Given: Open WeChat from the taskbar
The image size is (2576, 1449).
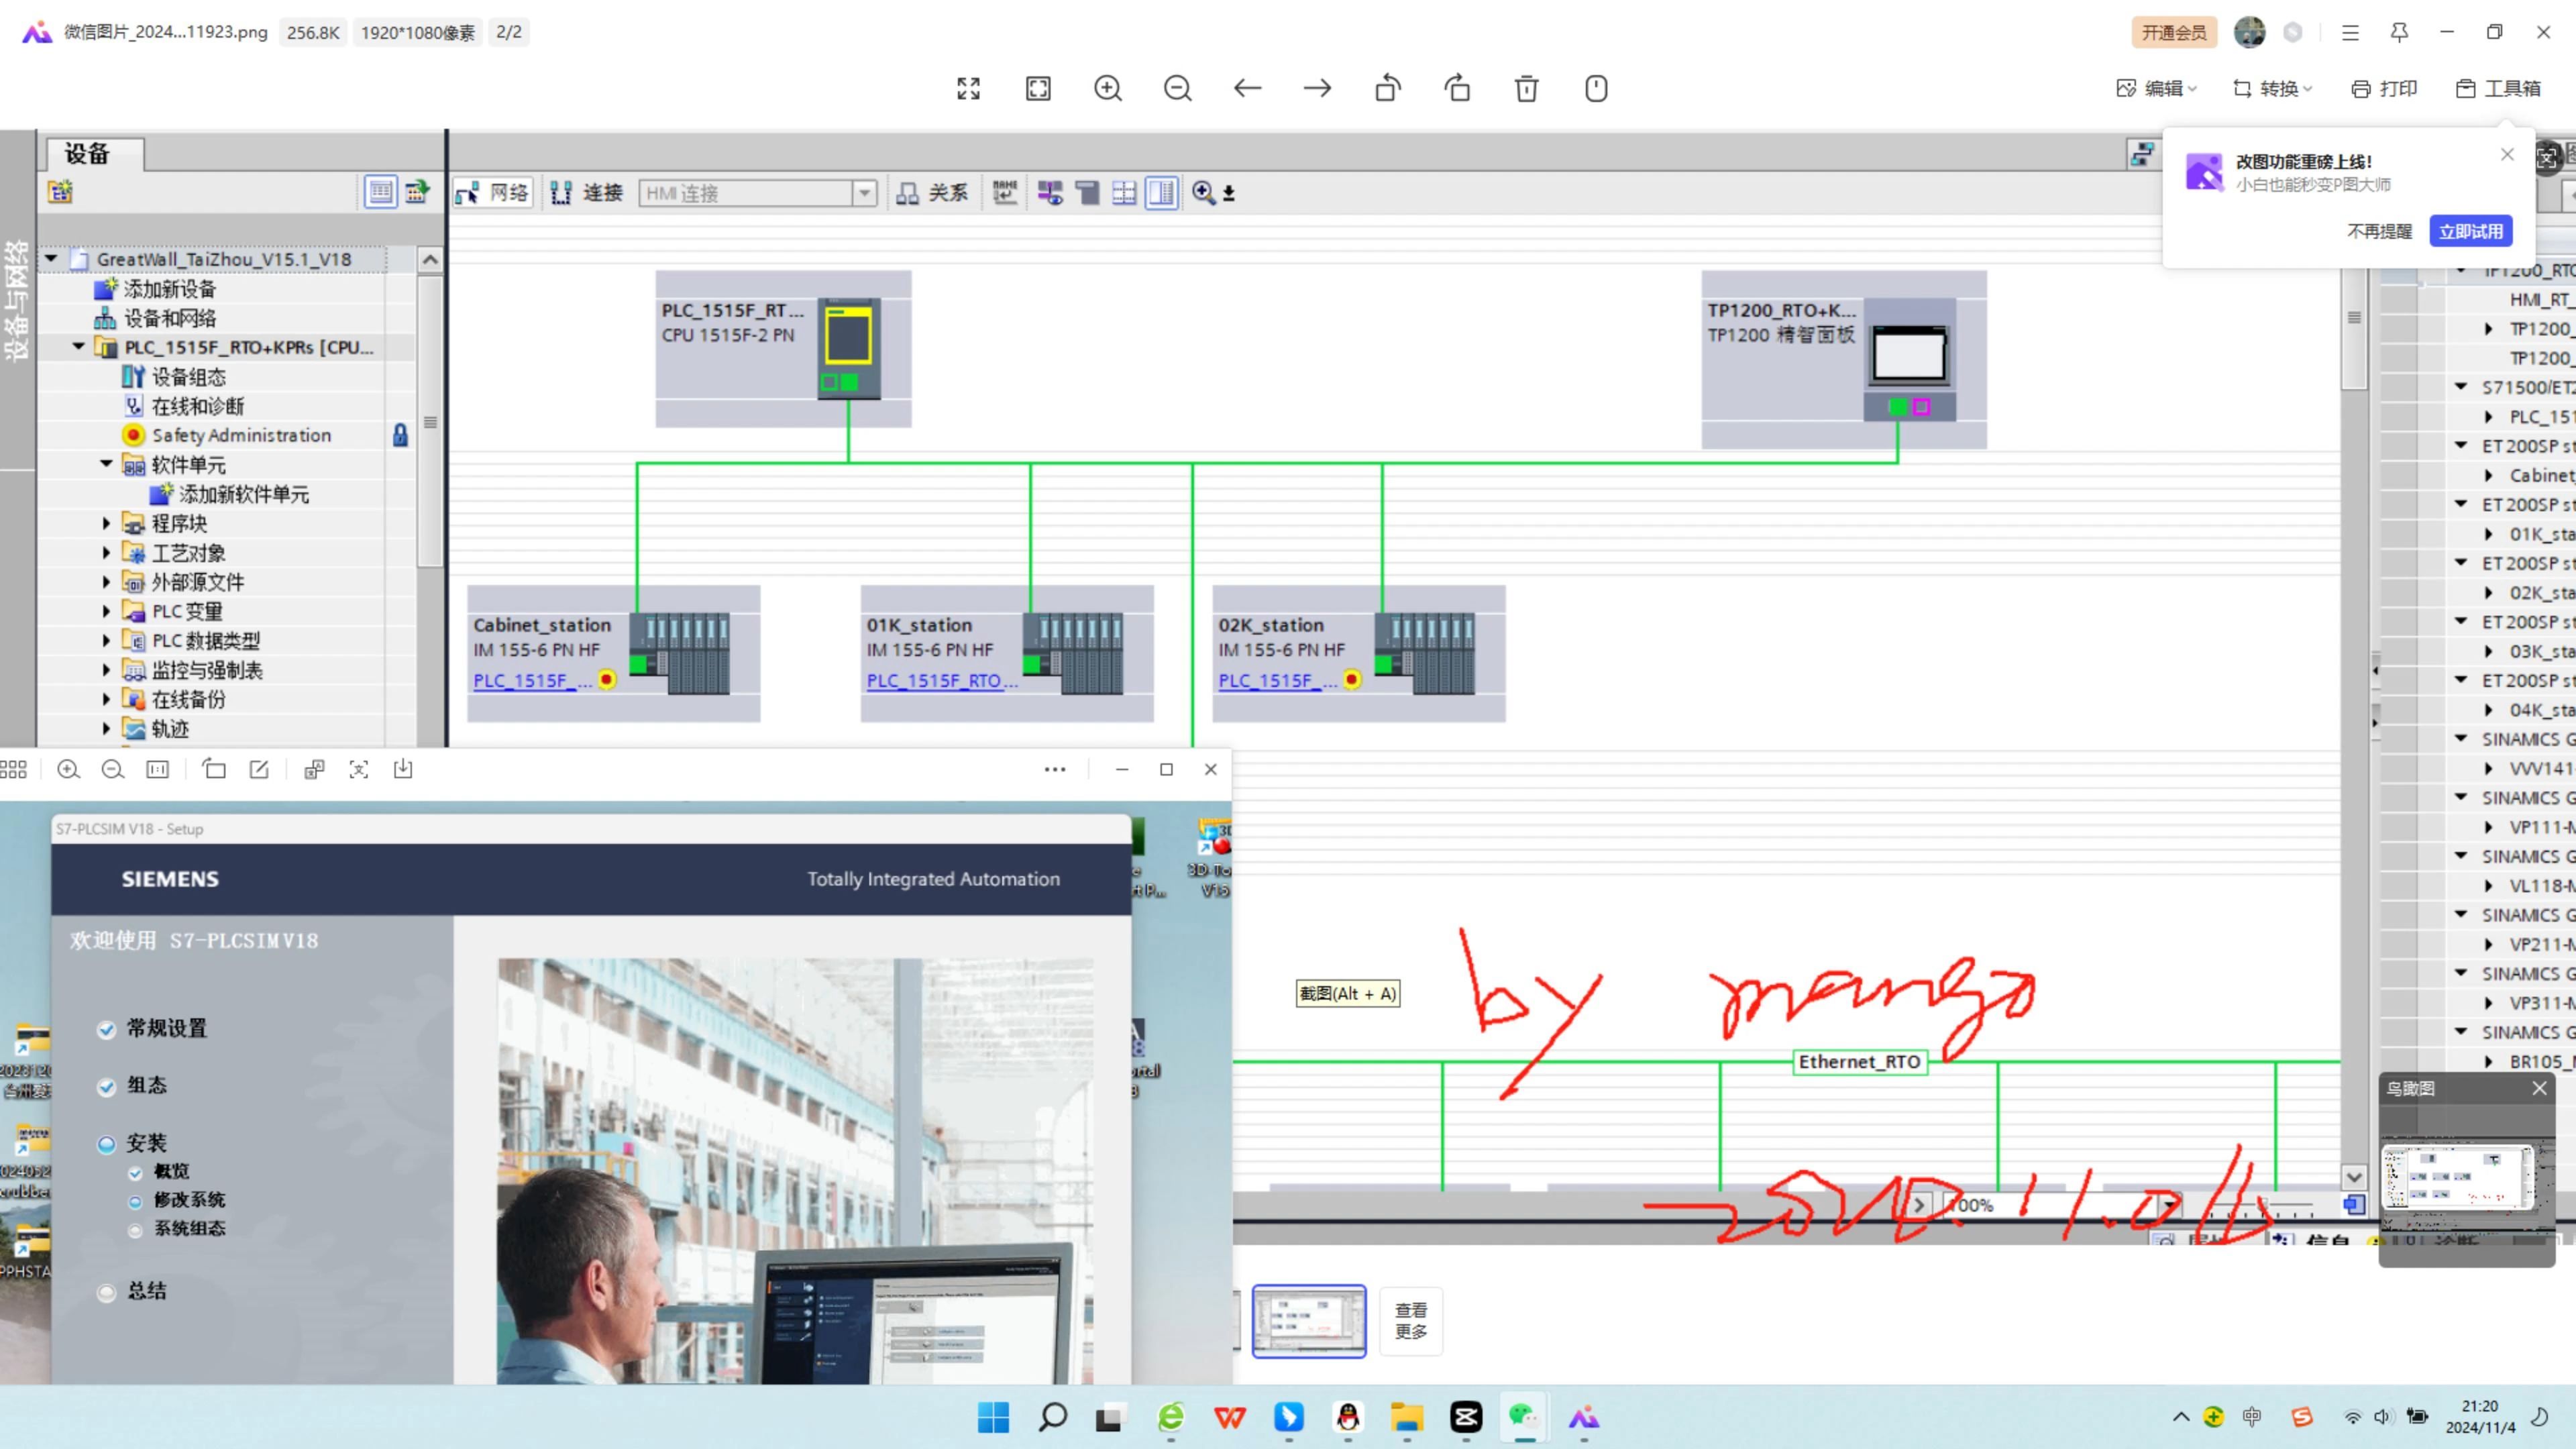Looking at the screenshot, I should pos(1525,1417).
